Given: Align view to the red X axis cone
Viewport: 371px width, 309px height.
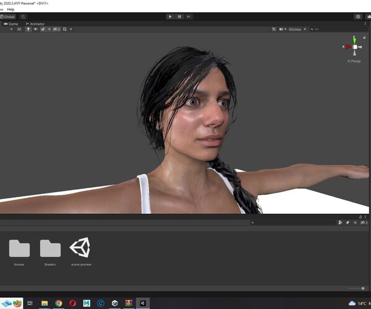Looking at the screenshot, I should click(349, 47).
